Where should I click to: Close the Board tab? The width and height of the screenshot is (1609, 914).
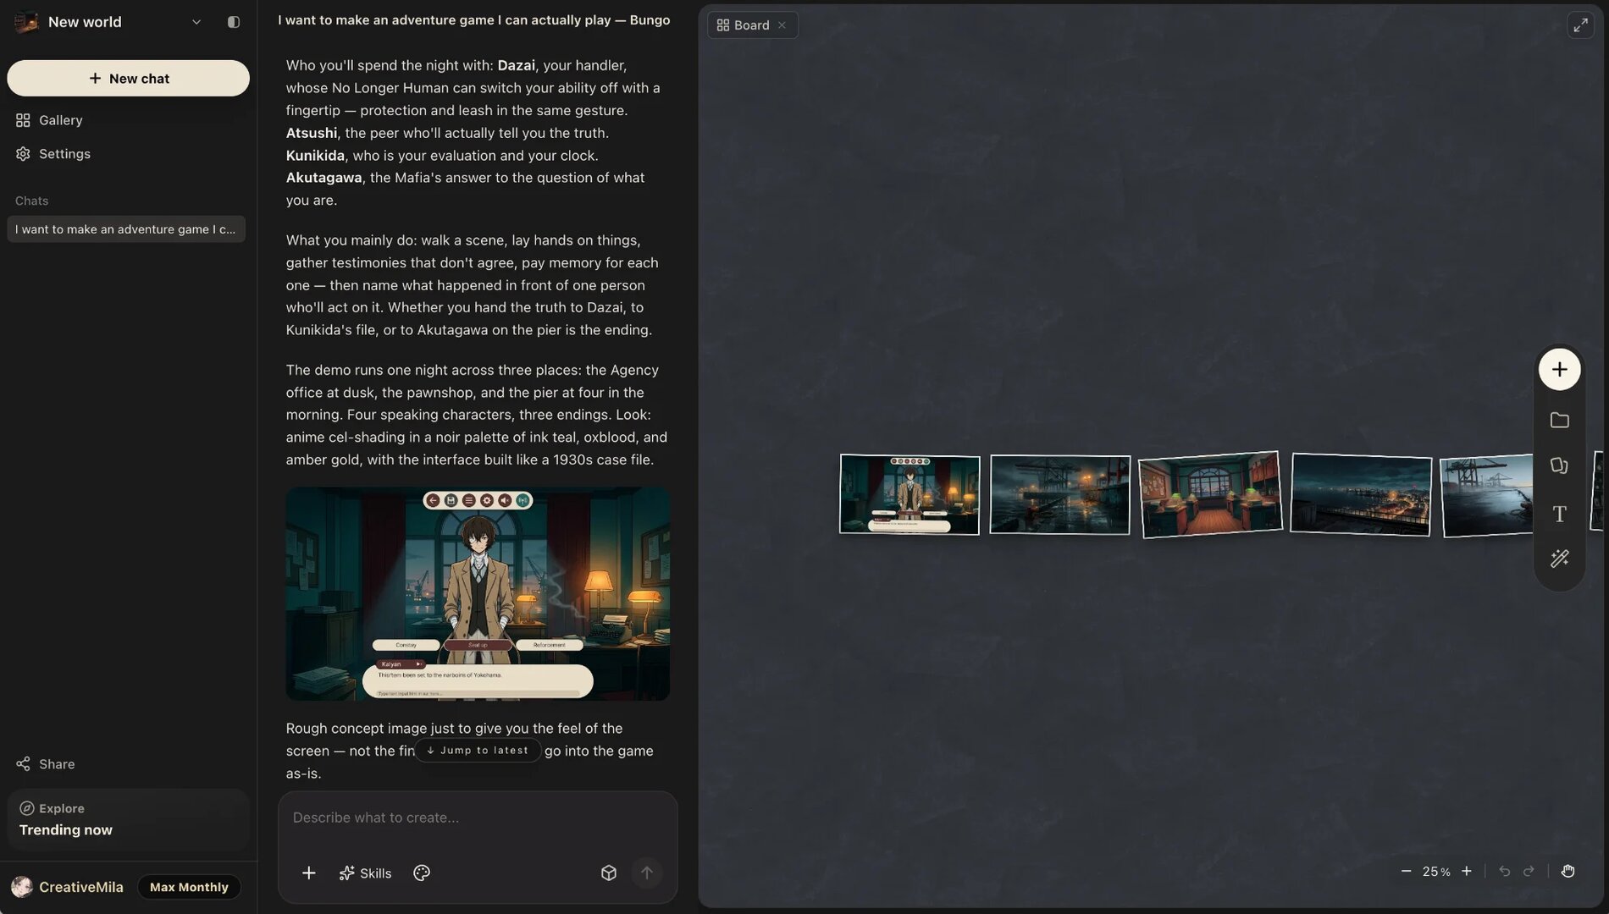point(782,25)
